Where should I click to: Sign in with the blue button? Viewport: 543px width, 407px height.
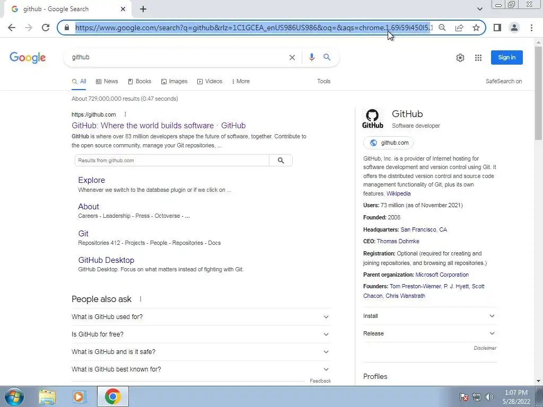[x=506, y=57]
